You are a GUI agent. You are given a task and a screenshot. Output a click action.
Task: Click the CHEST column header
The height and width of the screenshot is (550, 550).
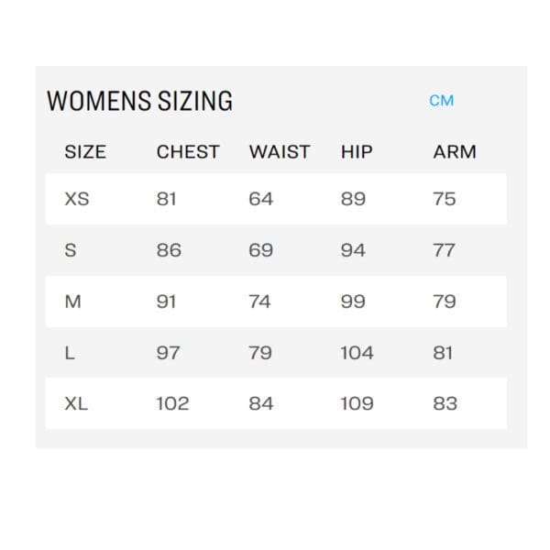188,152
